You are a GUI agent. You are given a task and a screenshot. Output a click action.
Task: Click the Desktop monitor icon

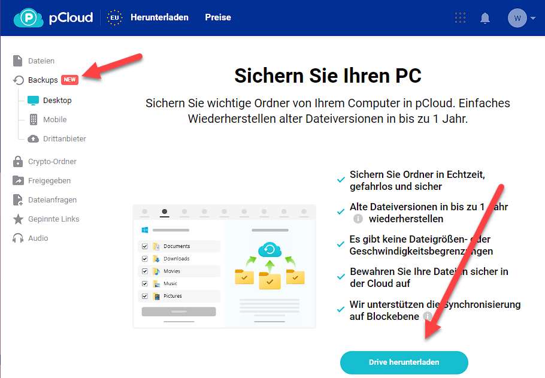33,101
